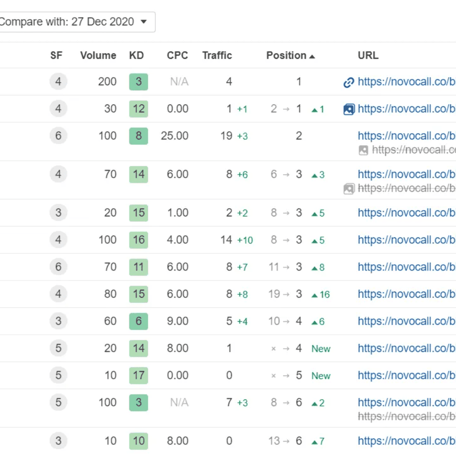This screenshot has height=456, width=456.
Task: Click image icon below the volume 70, KD 14 URL
Action: click(x=349, y=189)
